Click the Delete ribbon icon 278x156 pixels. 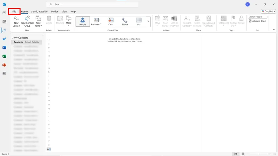[x=49, y=20]
